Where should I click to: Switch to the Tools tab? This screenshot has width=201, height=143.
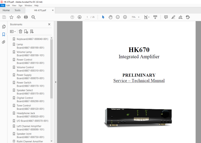click(17, 10)
